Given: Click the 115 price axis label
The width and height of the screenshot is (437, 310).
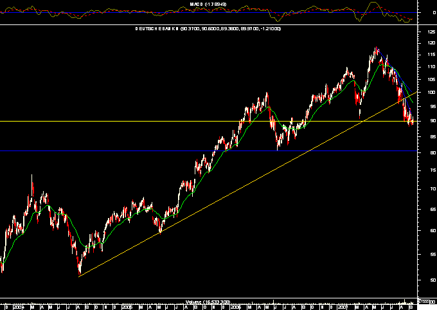Looking at the screenshot, I should pyautogui.click(x=431, y=55).
